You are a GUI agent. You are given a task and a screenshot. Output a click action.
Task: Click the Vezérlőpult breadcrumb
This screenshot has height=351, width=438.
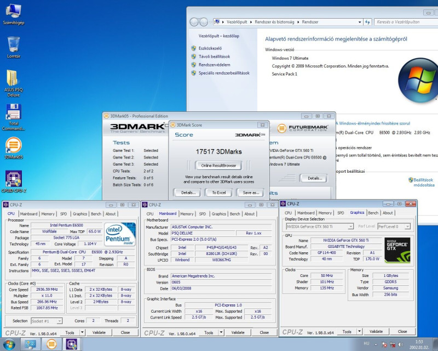237,22
